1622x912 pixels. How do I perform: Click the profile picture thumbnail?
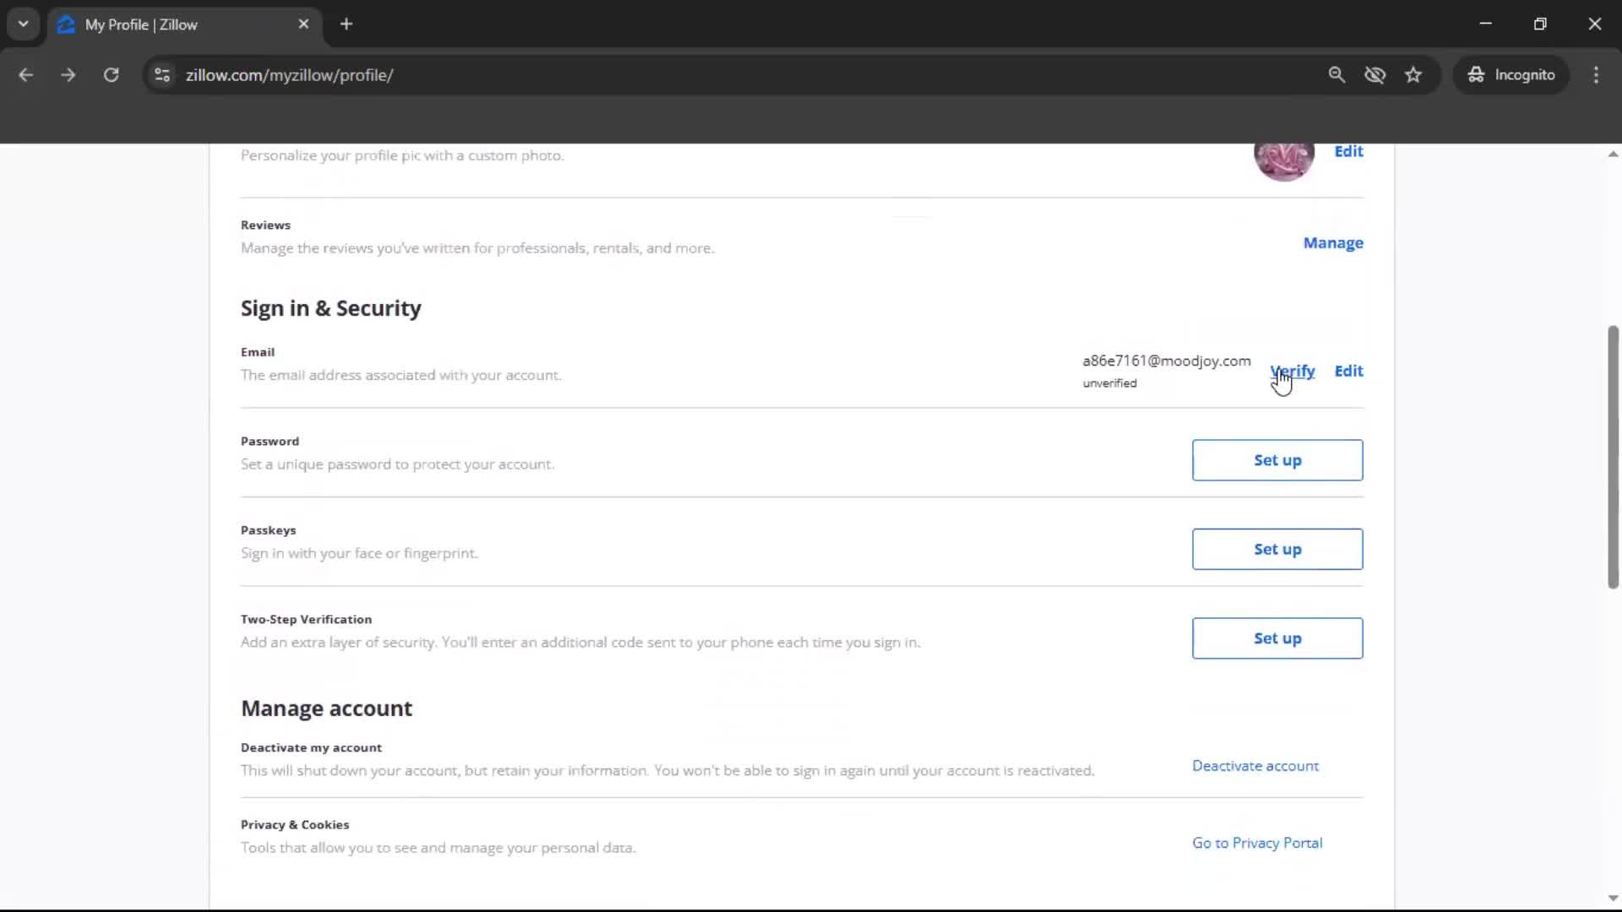pyautogui.click(x=1284, y=160)
